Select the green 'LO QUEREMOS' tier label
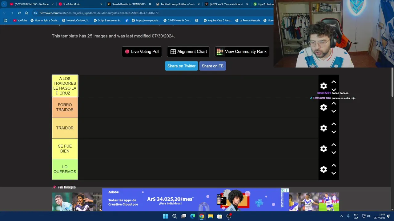 tap(65, 169)
